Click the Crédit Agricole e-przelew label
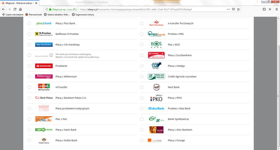The height and width of the screenshot is (150, 280). coord(182,77)
